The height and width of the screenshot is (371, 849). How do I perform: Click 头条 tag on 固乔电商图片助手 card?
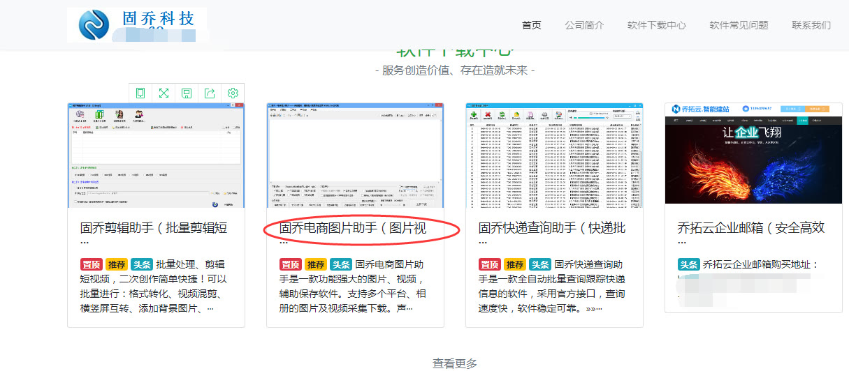(341, 264)
